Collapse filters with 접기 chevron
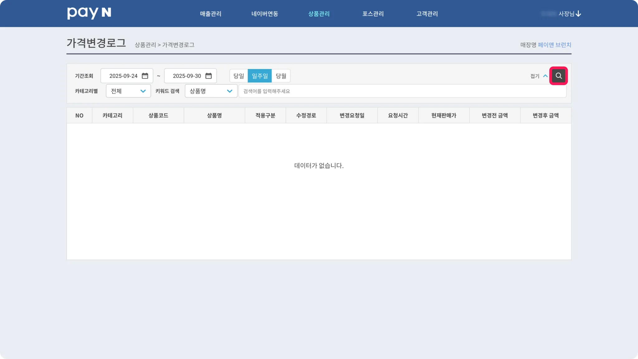 click(545, 76)
